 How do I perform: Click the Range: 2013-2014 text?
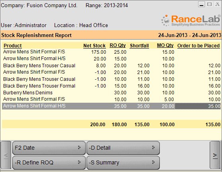click(107, 6)
